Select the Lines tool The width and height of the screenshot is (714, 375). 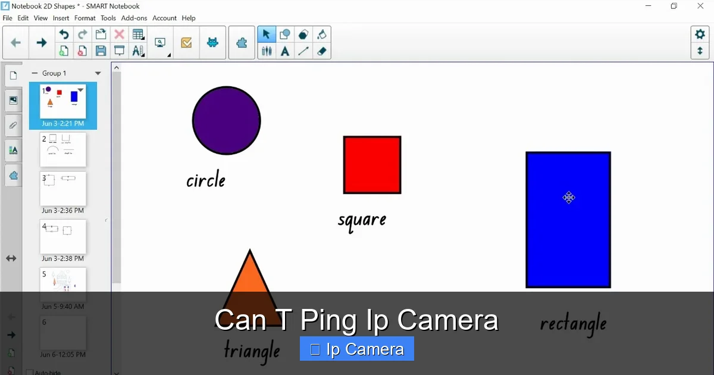pyautogui.click(x=303, y=51)
